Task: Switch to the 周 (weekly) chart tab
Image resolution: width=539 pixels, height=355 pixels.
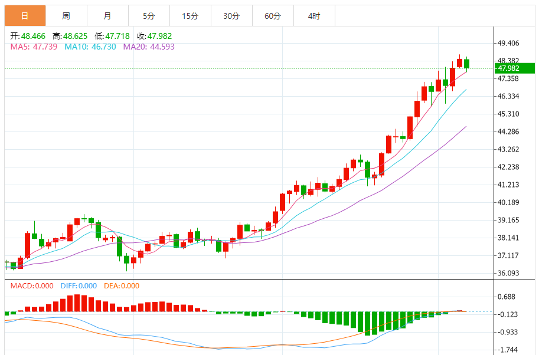Action: (x=66, y=16)
